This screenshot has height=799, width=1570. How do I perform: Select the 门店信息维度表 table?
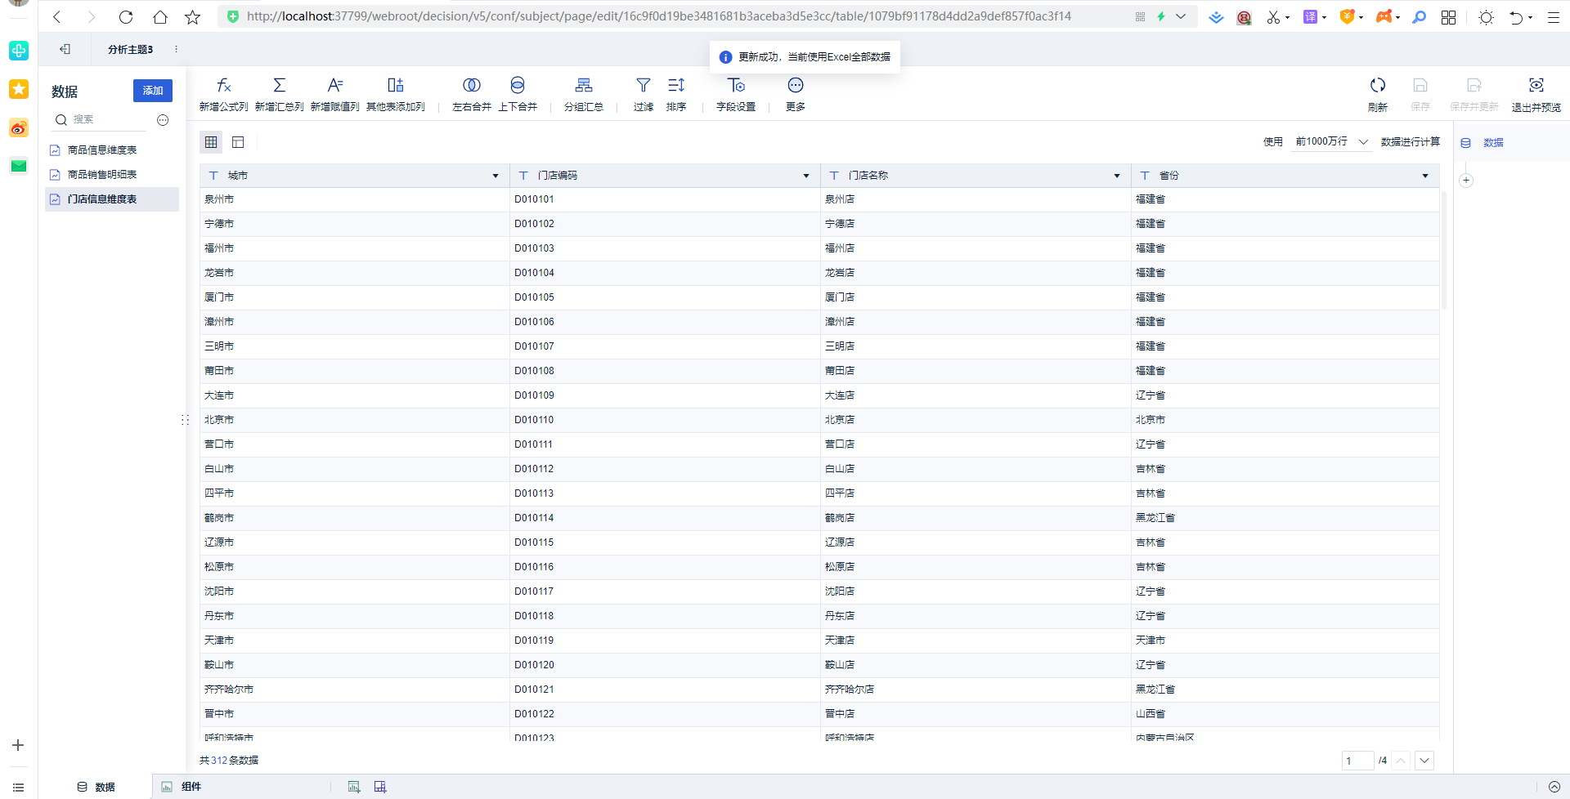(112, 199)
